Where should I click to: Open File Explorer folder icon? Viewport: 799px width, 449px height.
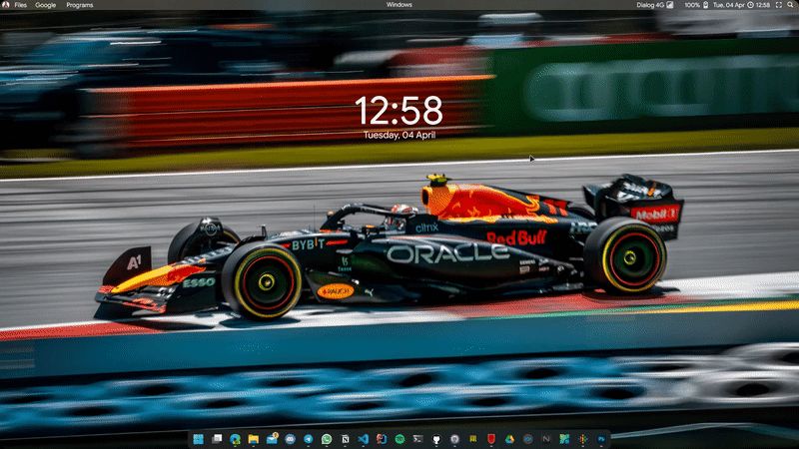[254, 439]
